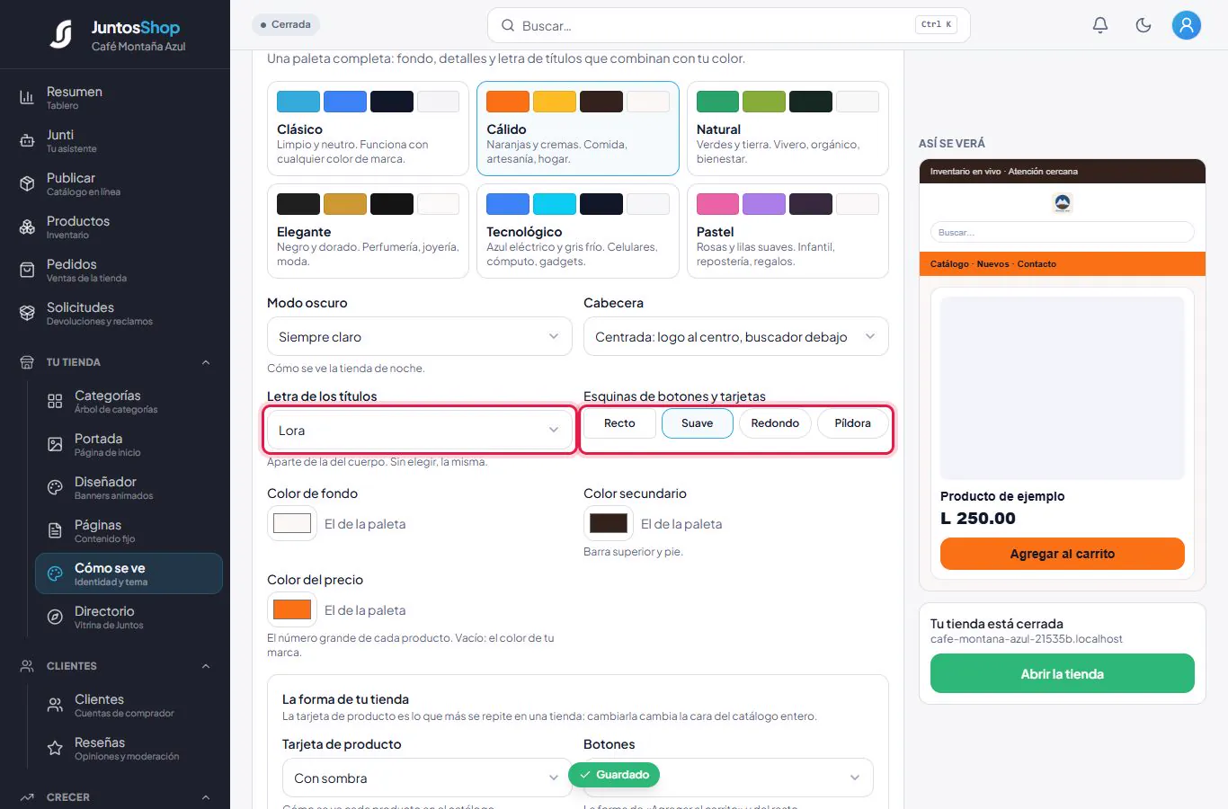
Task: Collapse the CLIENTES section
Action: (x=206, y=666)
